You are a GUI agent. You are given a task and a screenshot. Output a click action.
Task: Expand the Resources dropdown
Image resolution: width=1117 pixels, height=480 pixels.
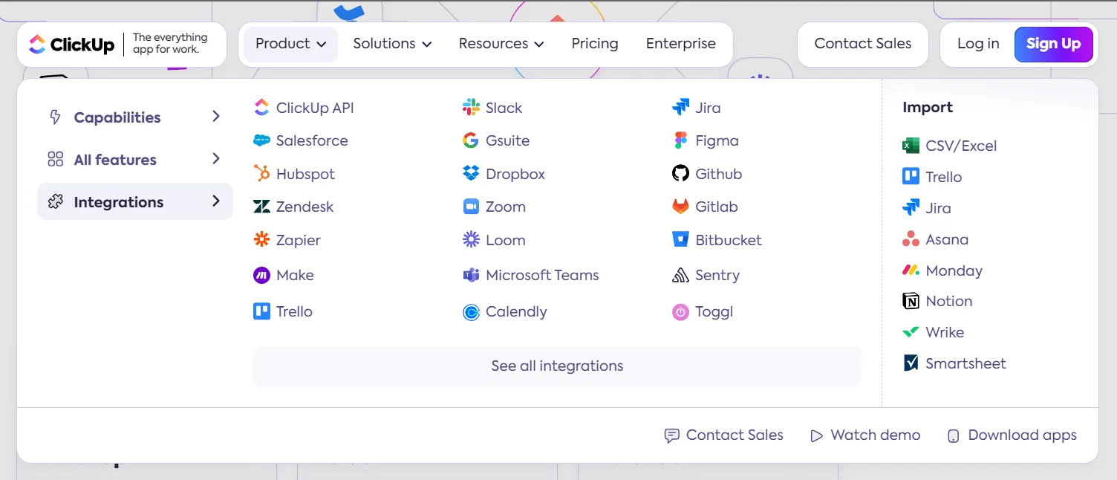click(x=501, y=44)
